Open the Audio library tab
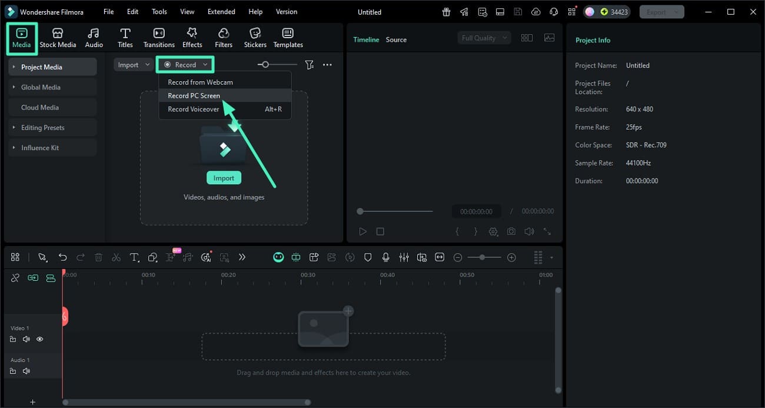The width and height of the screenshot is (765, 408). coord(94,38)
